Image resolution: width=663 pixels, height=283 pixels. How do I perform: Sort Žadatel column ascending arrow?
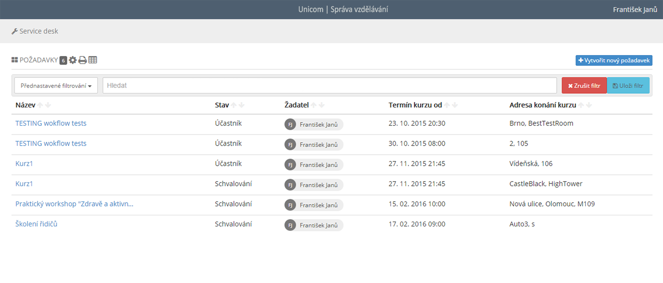click(314, 105)
